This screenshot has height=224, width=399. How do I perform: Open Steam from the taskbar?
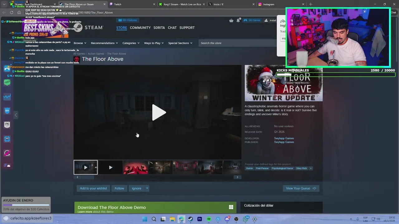pos(190,219)
